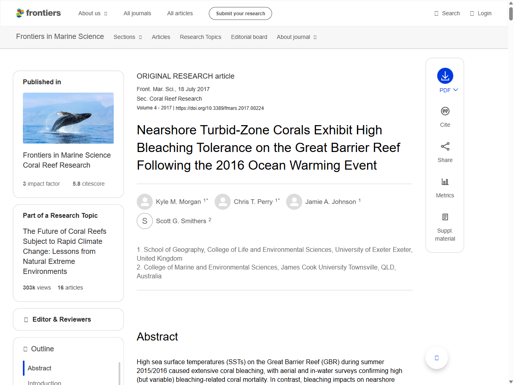
Task: Open the floating chat bubble
Action: (x=436, y=358)
